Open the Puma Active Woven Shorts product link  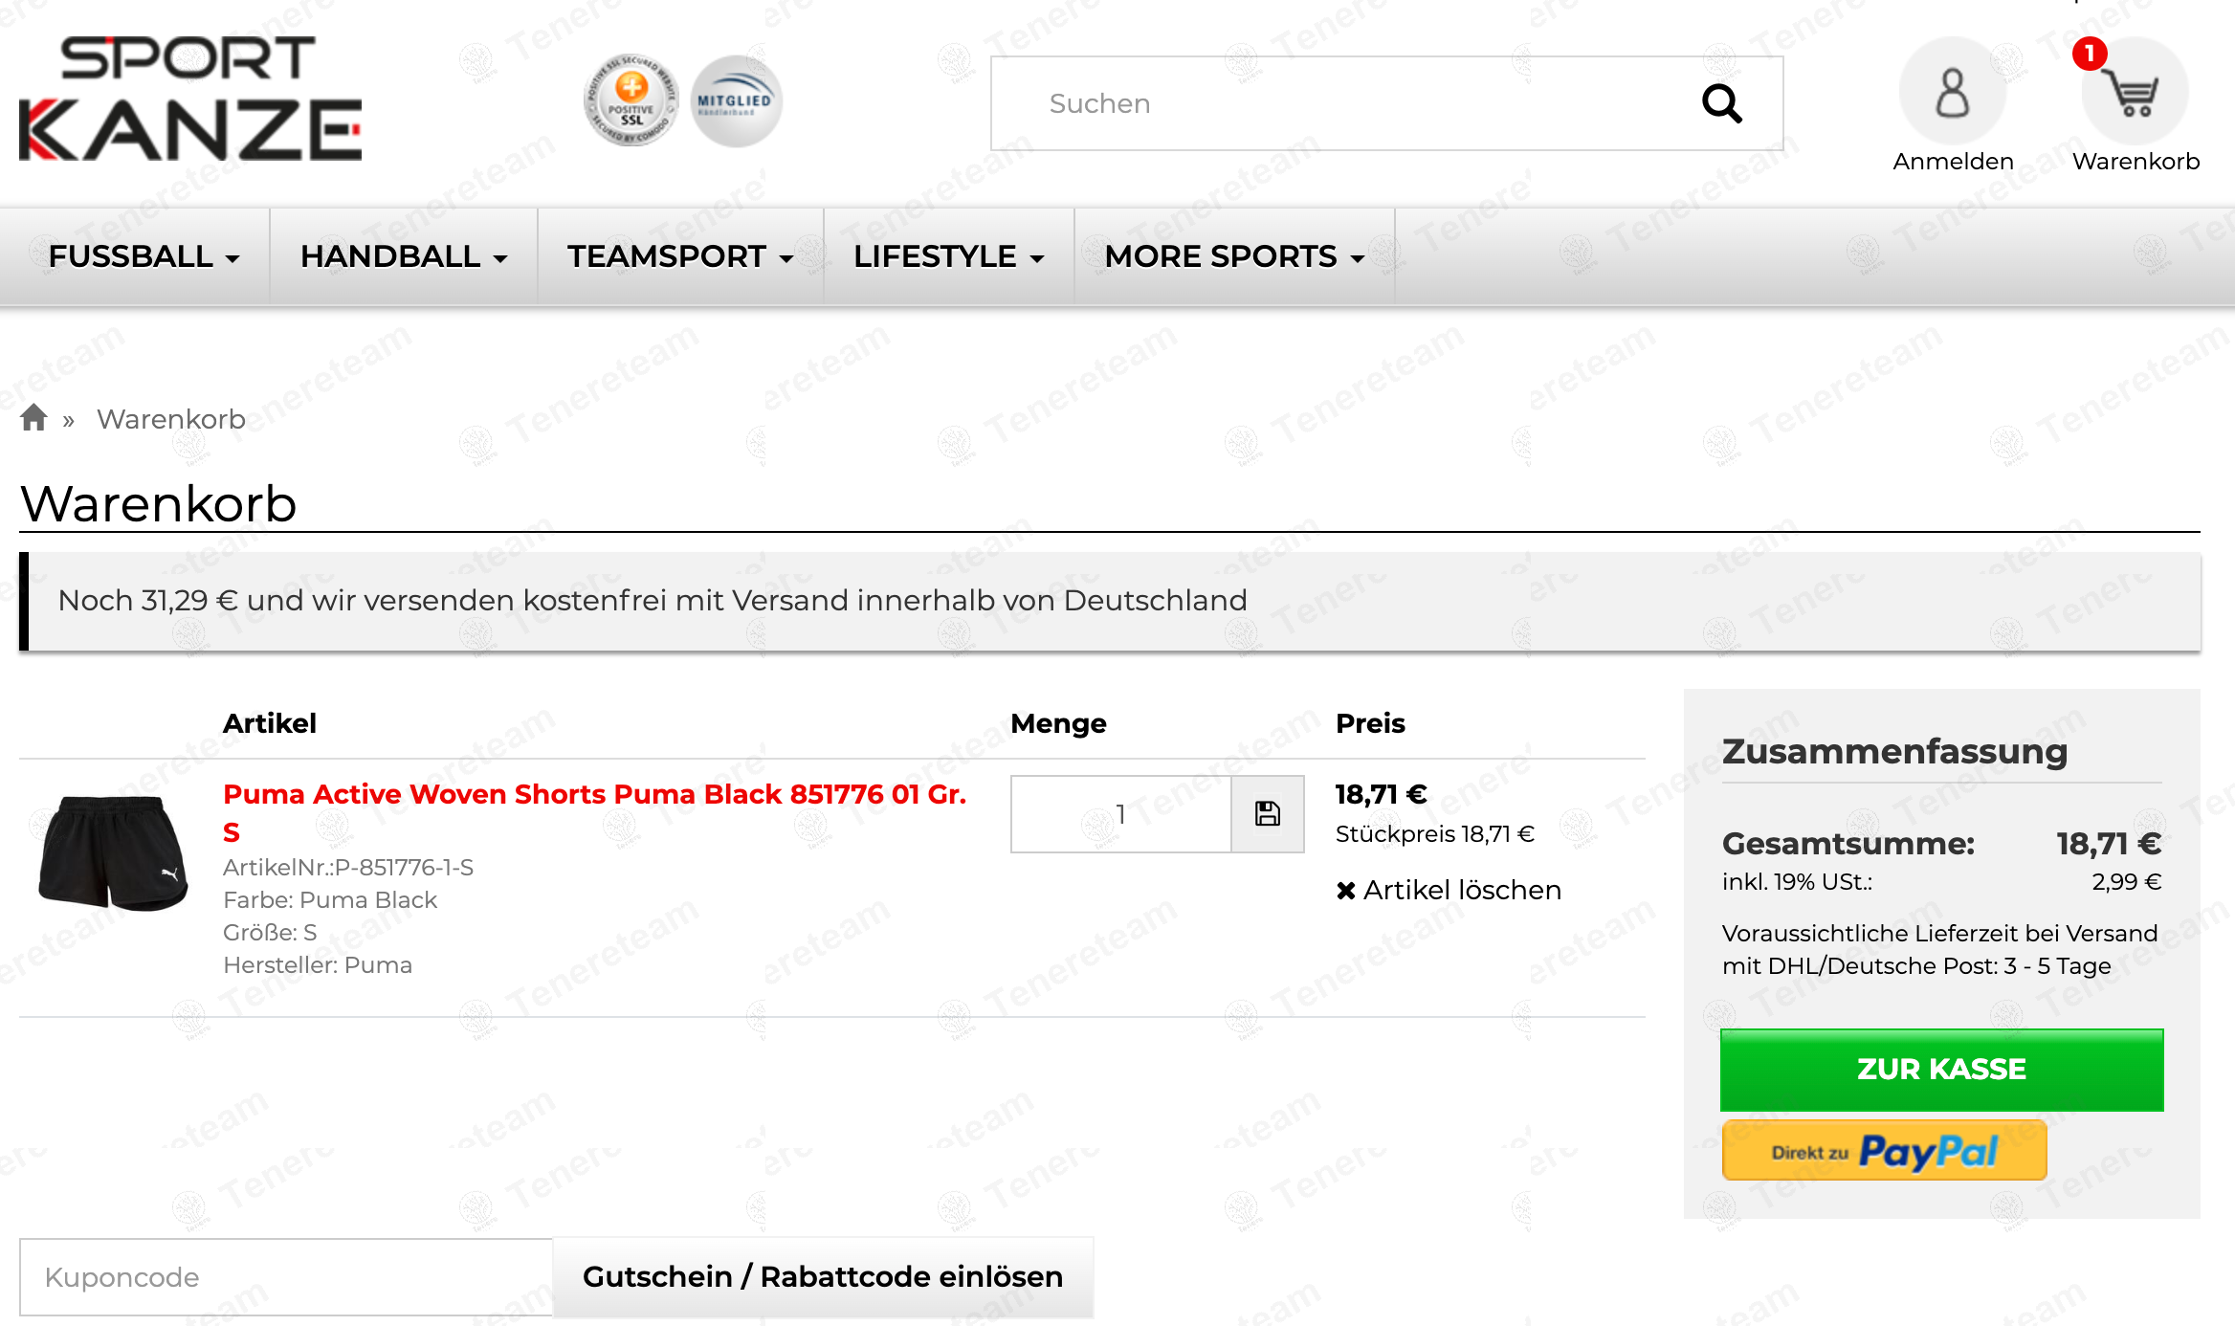click(x=594, y=812)
